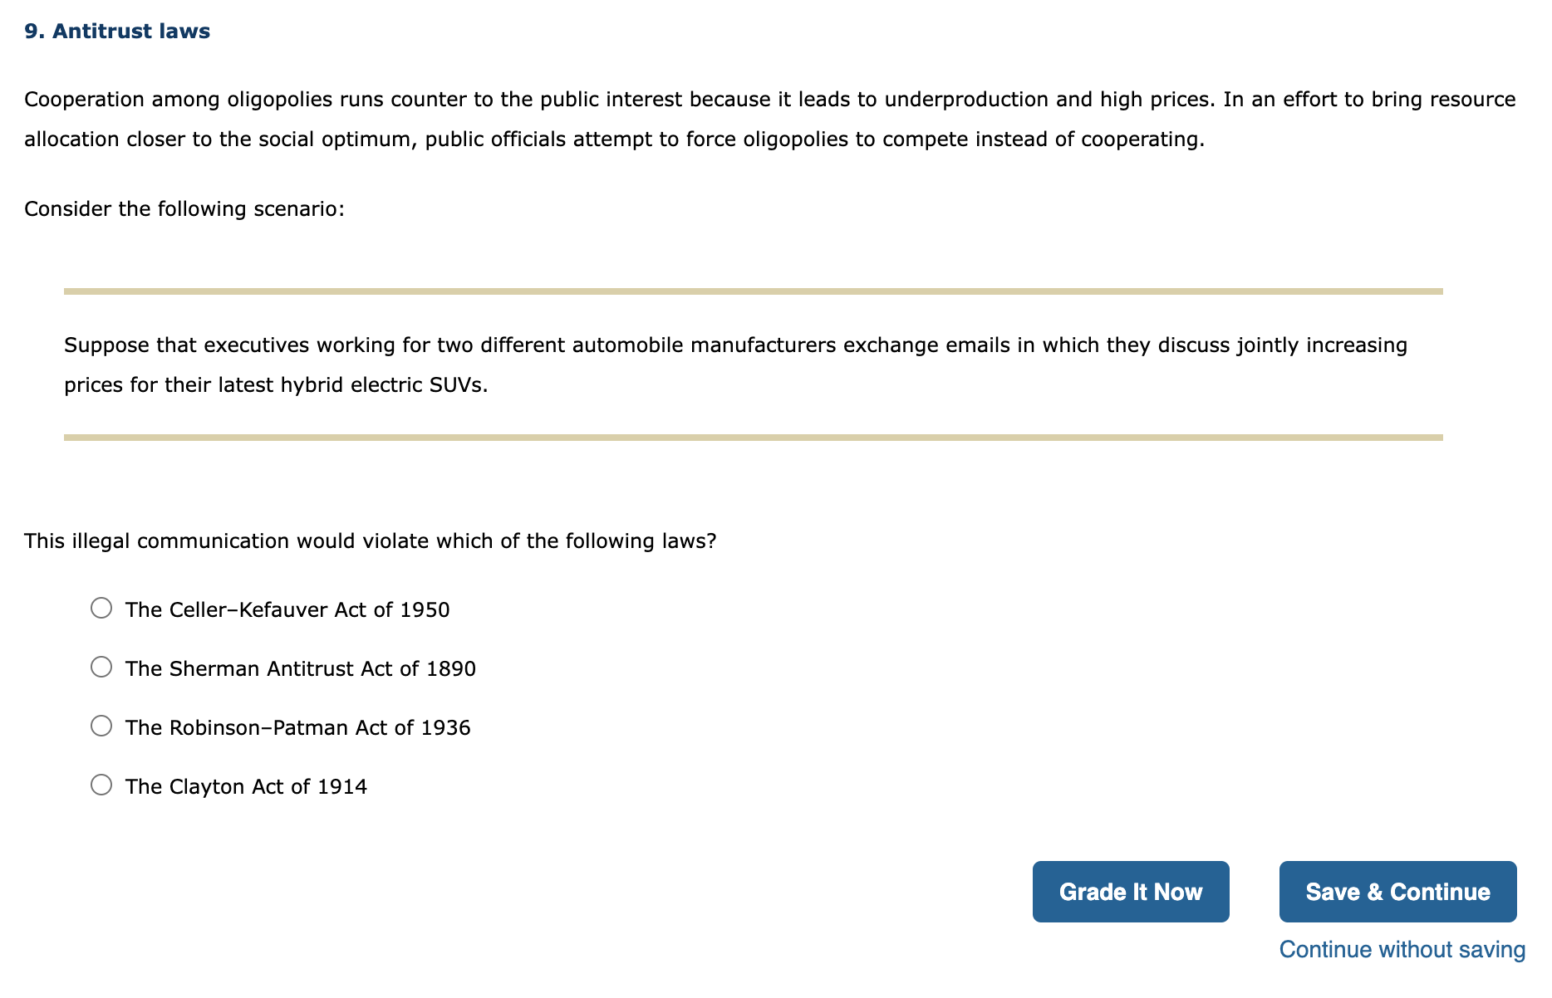This screenshot has height=998, width=1552.
Task: Click the tan divider line below the scenario
Action: tap(754, 438)
